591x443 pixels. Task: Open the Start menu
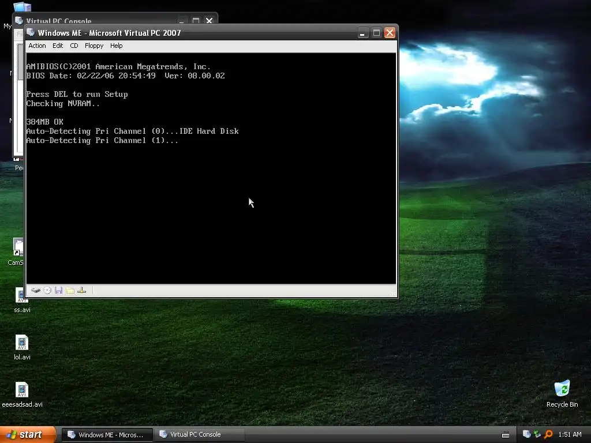pos(28,434)
